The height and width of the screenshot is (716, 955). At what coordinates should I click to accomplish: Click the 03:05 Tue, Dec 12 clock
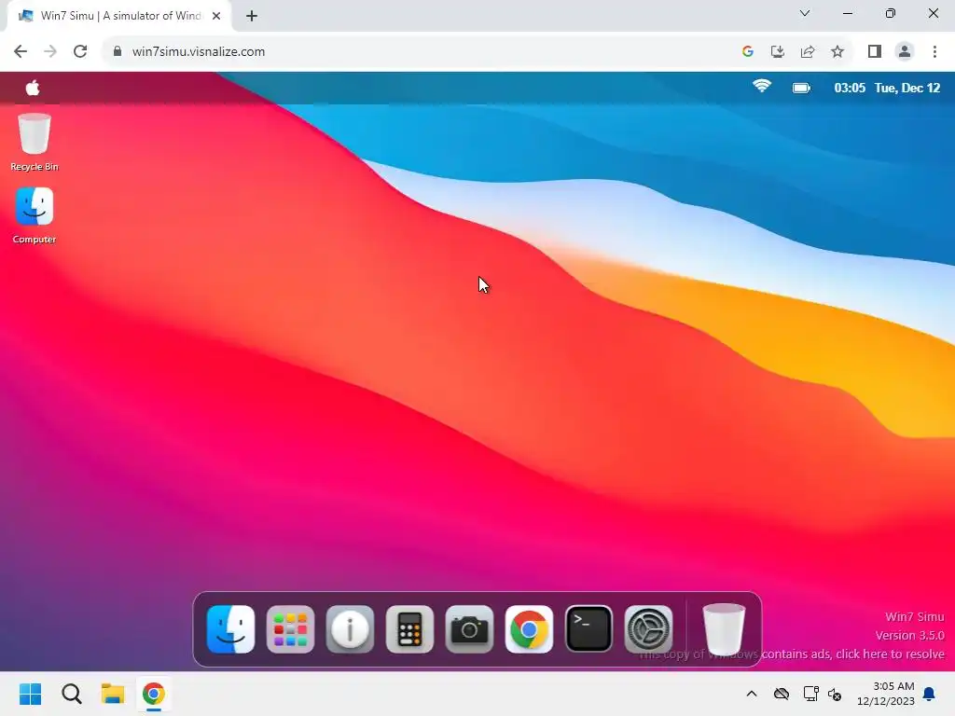(x=887, y=88)
